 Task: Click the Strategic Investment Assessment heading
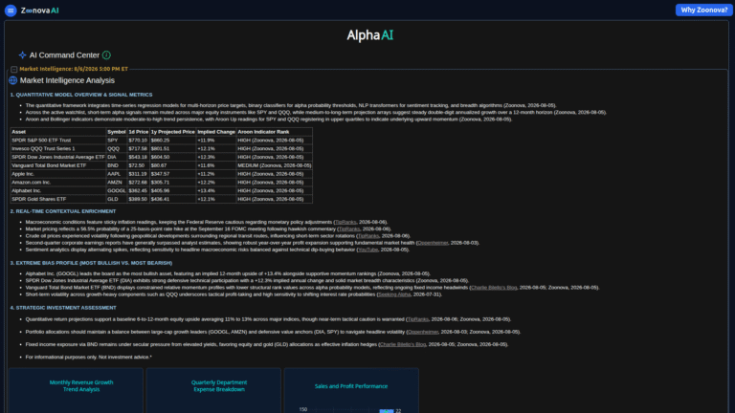63,308
